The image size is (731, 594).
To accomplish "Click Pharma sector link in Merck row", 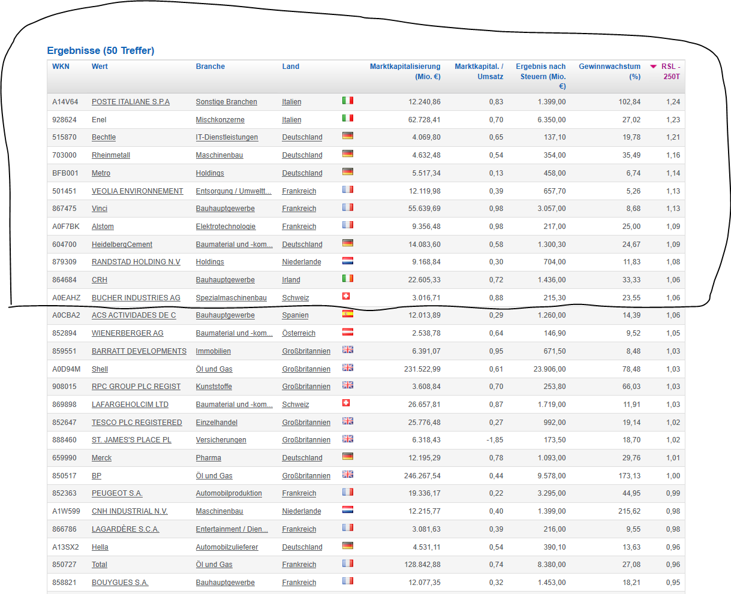I will coord(209,458).
